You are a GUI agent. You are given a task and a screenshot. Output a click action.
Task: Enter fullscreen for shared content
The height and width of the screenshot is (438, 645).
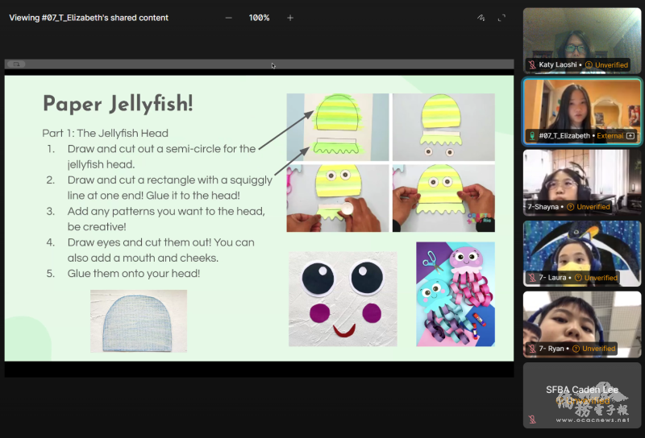point(501,18)
